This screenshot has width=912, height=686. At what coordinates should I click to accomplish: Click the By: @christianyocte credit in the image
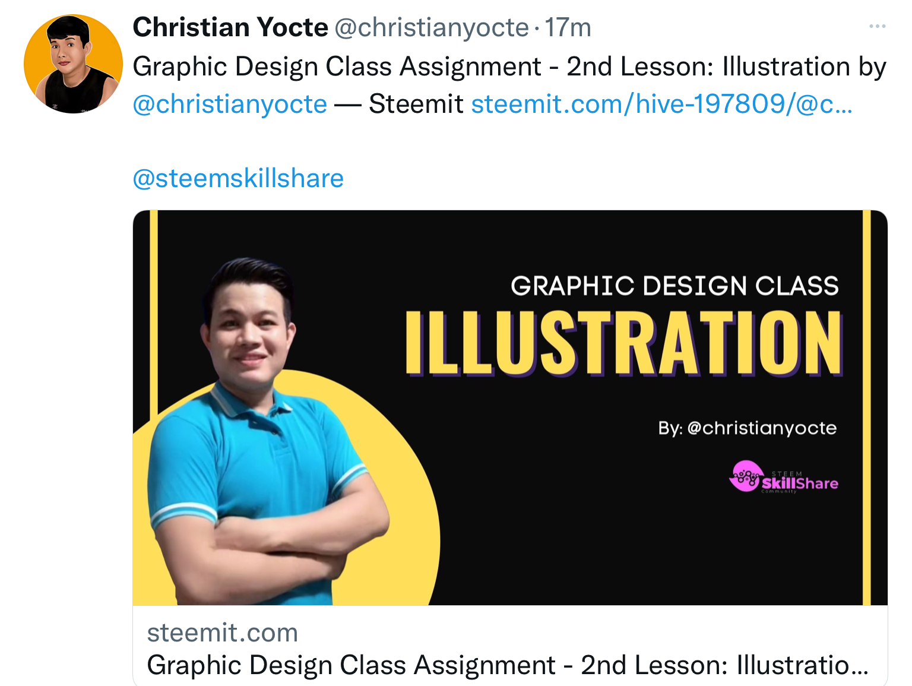[x=747, y=428]
